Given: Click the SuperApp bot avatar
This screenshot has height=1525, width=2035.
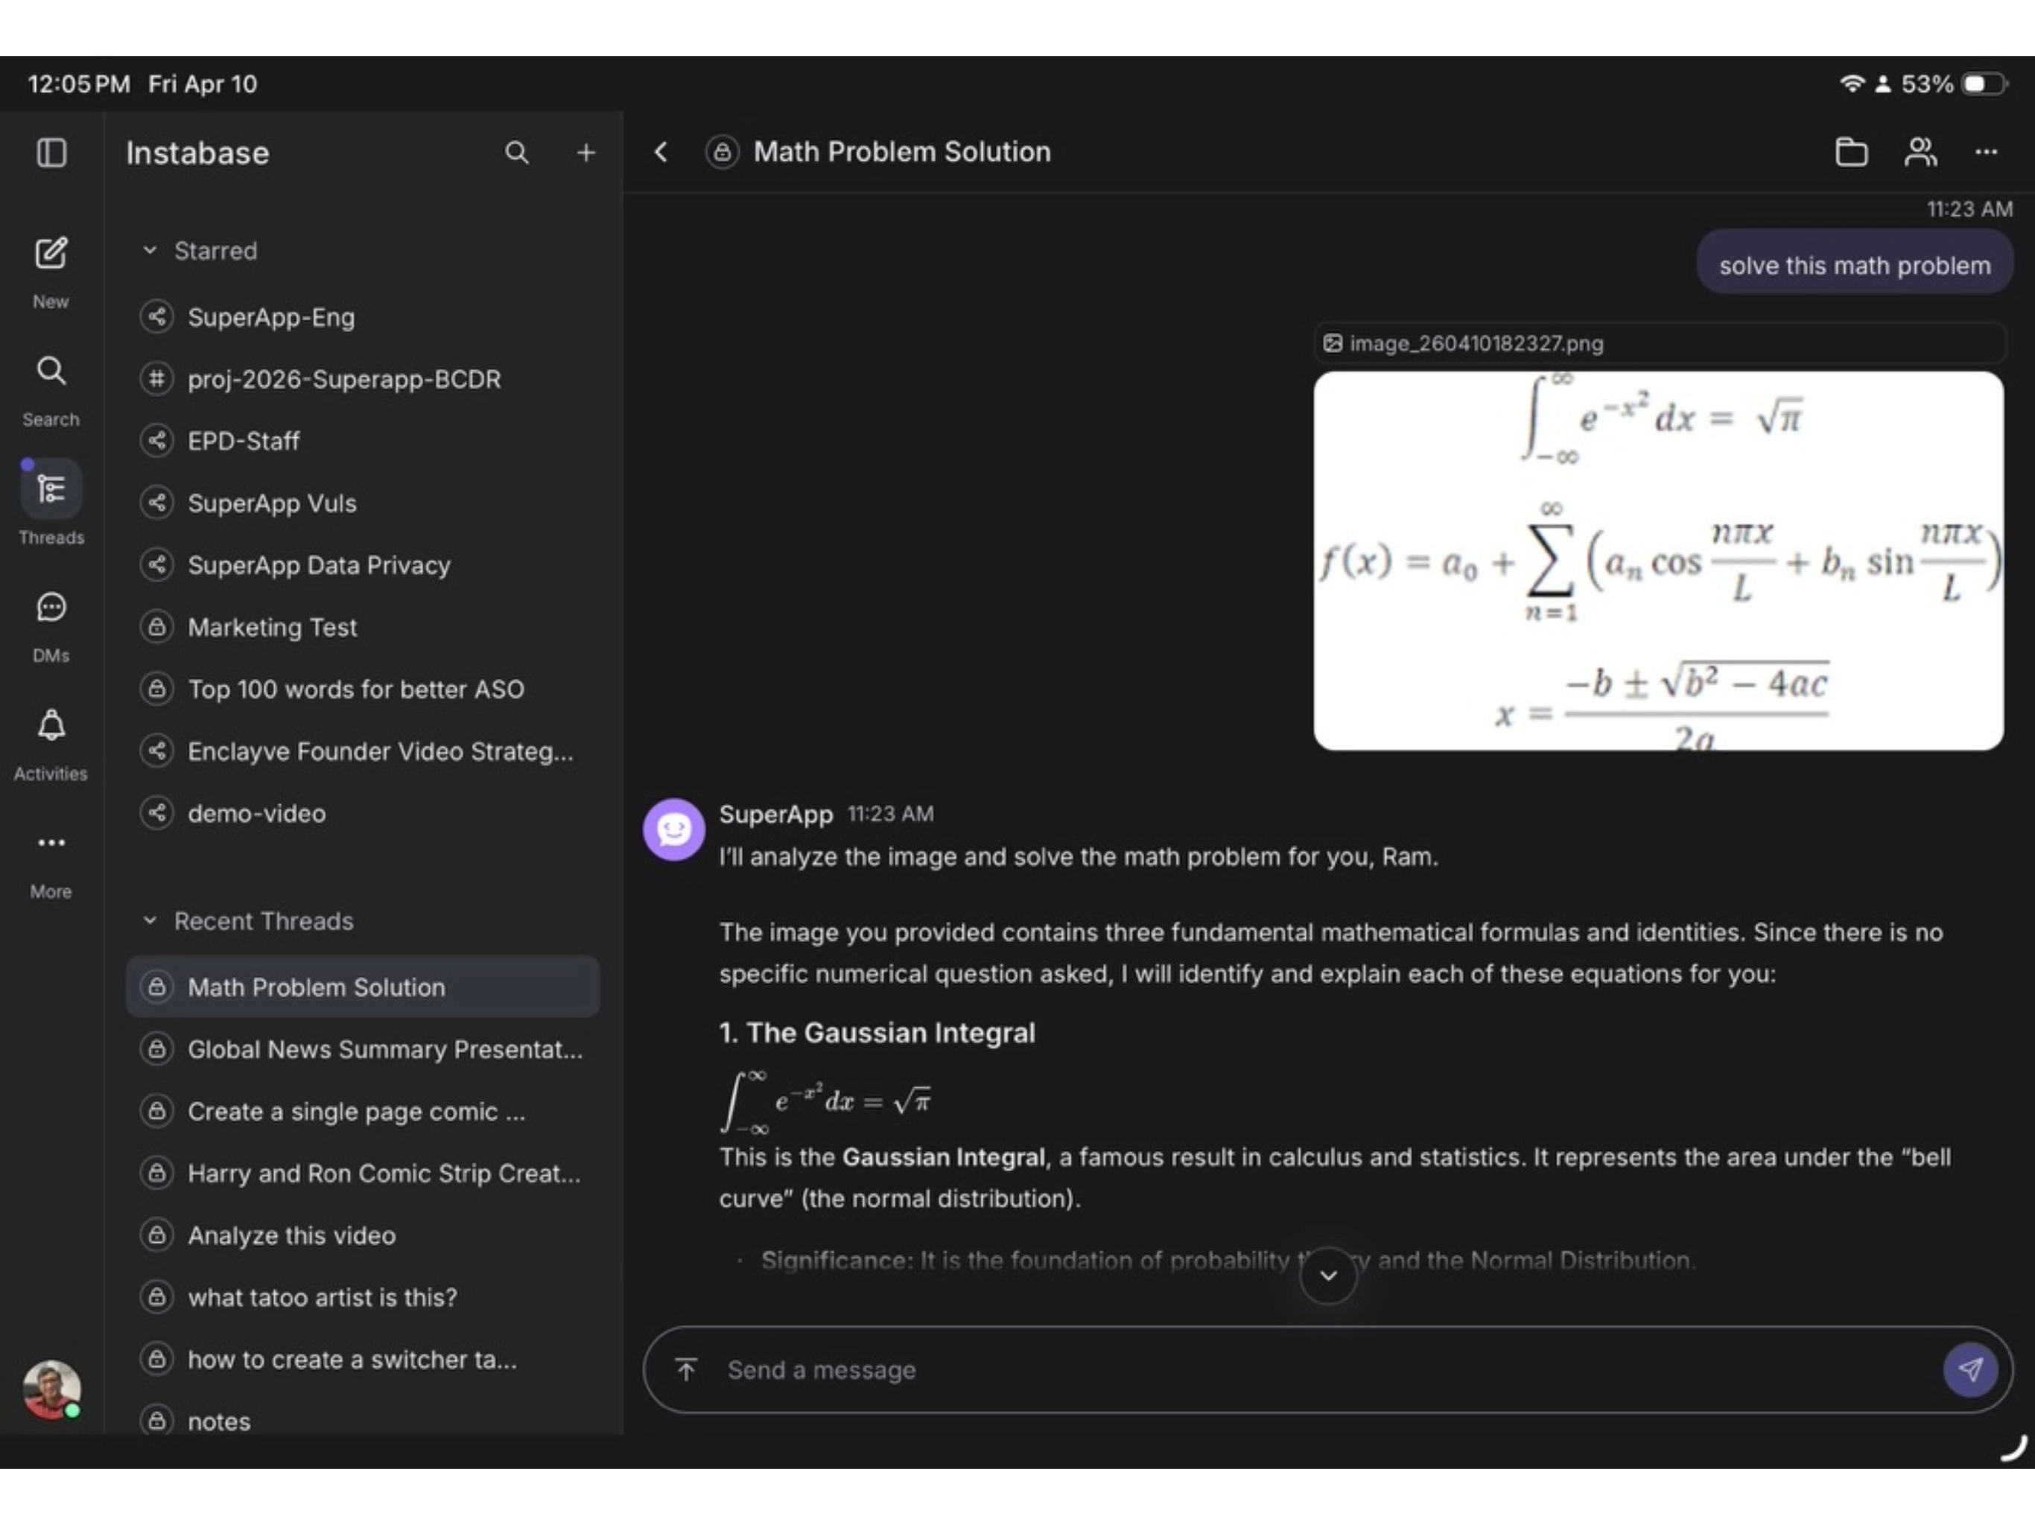Looking at the screenshot, I should point(673,829).
